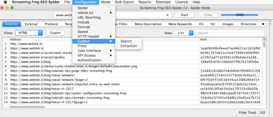
Task: Switch to the H1 tab
Action: [x=201, y=24]
